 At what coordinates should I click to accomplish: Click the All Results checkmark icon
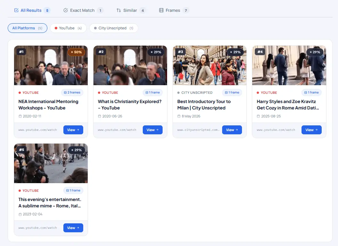tap(16, 10)
